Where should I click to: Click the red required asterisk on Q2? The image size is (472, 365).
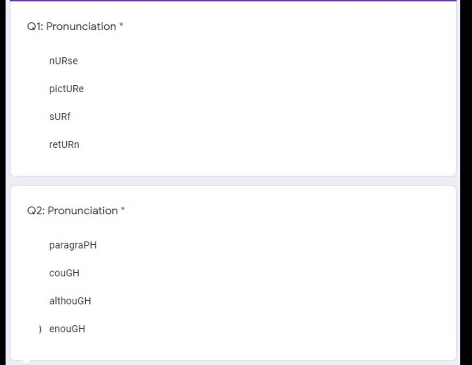123,208
